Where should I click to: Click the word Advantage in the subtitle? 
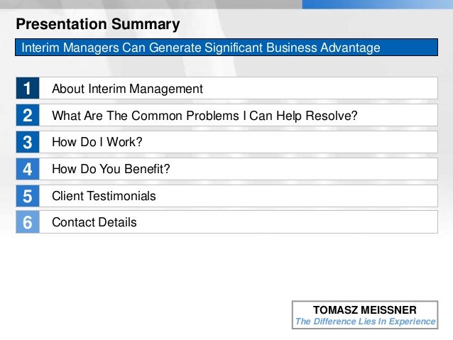349,48
